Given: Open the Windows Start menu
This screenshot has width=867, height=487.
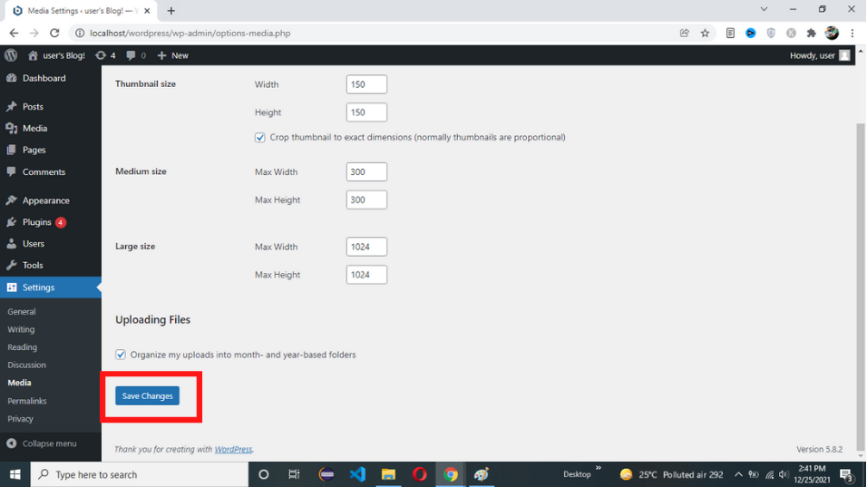Looking at the screenshot, I should [15, 474].
